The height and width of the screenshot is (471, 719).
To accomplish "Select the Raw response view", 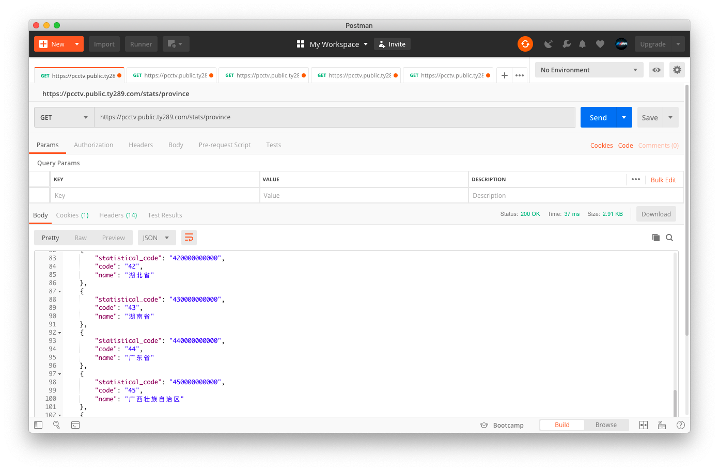I will tap(81, 238).
